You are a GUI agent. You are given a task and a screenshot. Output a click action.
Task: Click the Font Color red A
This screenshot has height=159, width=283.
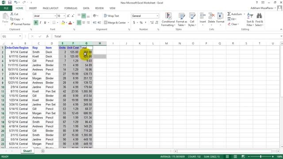pyautogui.click(x=70, y=23)
